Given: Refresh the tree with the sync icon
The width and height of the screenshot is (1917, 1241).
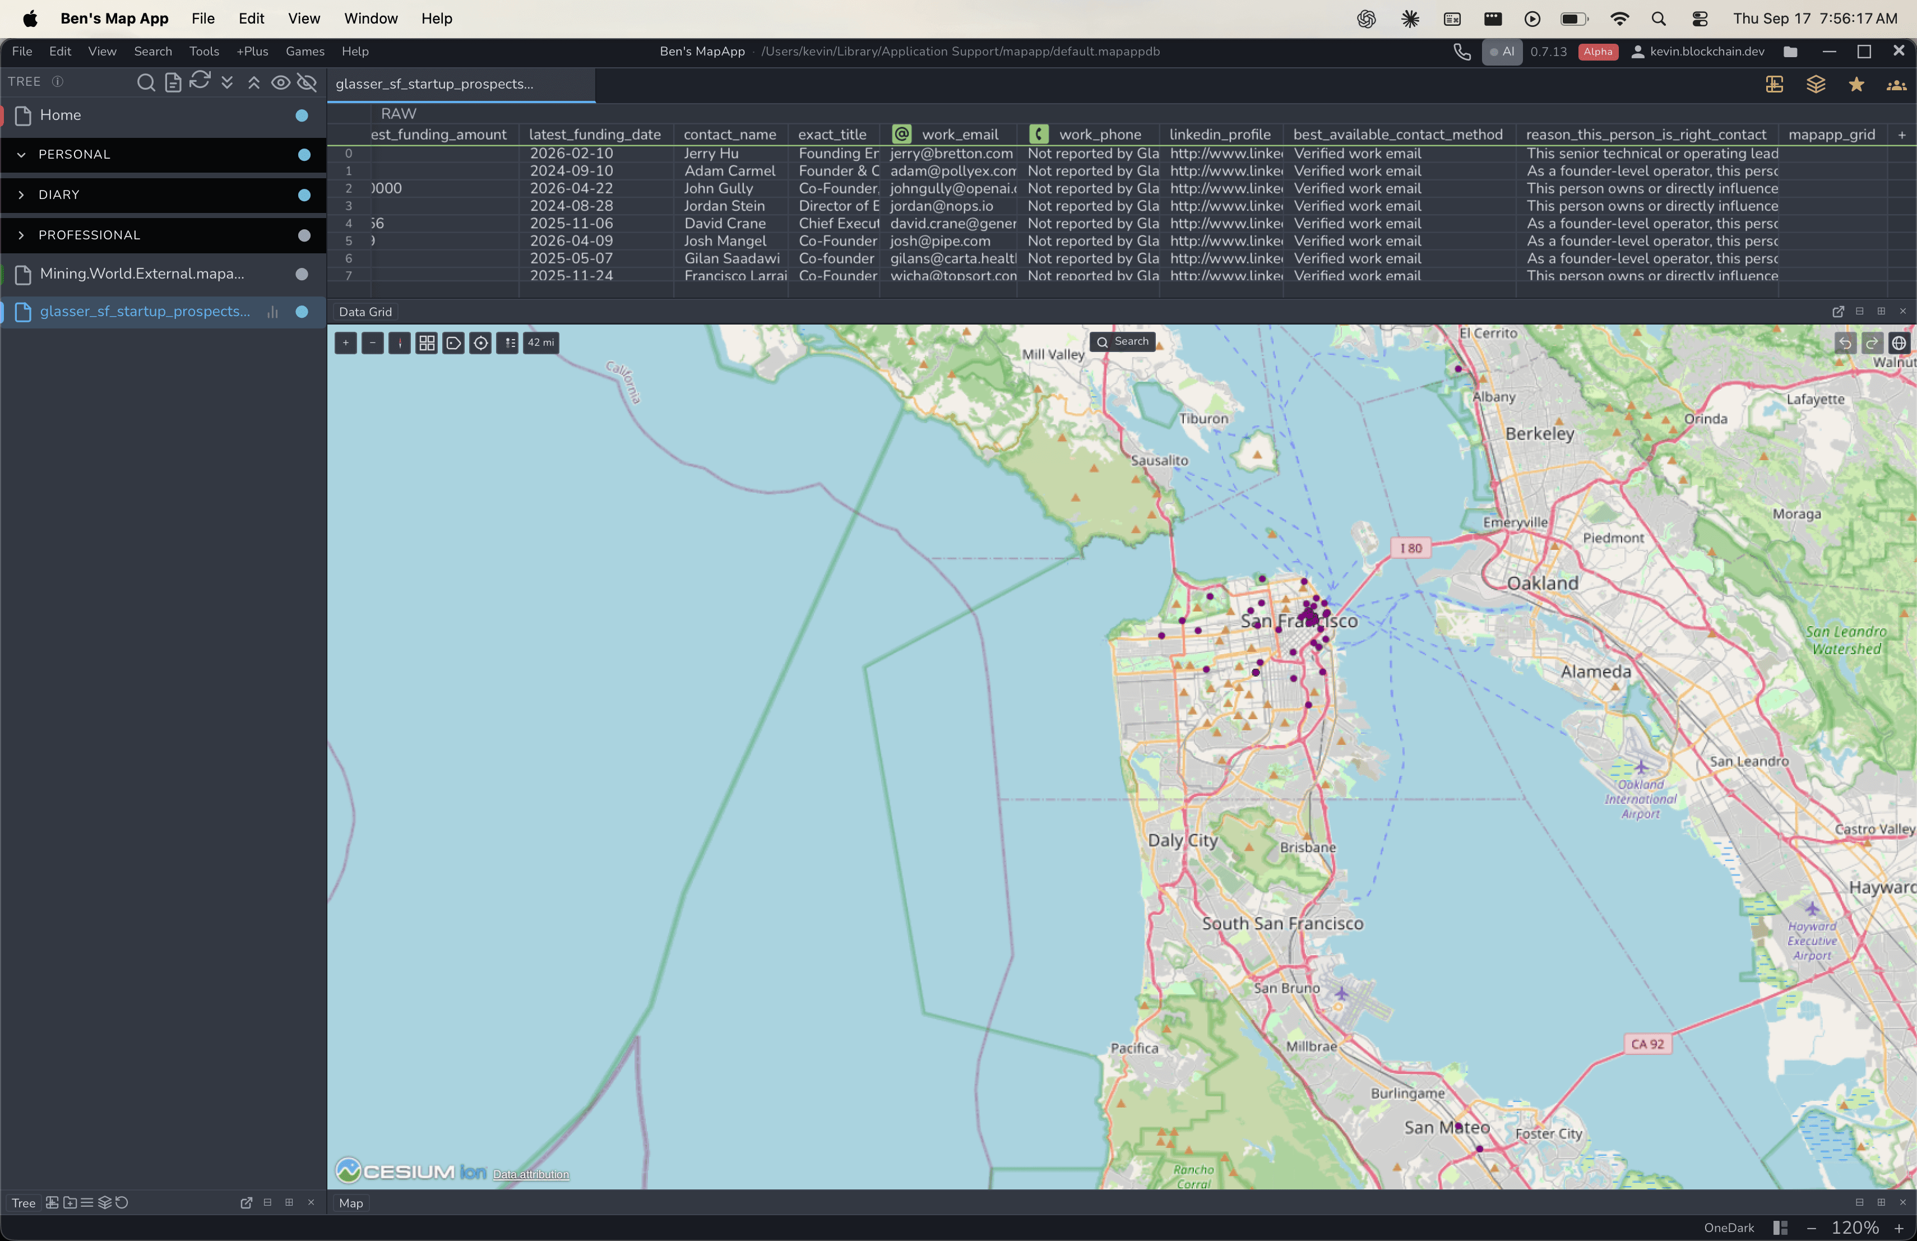Looking at the screenshot, I should [x=200, y=81].
